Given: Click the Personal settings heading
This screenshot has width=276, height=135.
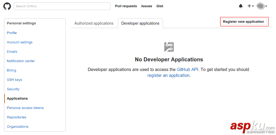Looking at the screenshot, I should 21,23.
